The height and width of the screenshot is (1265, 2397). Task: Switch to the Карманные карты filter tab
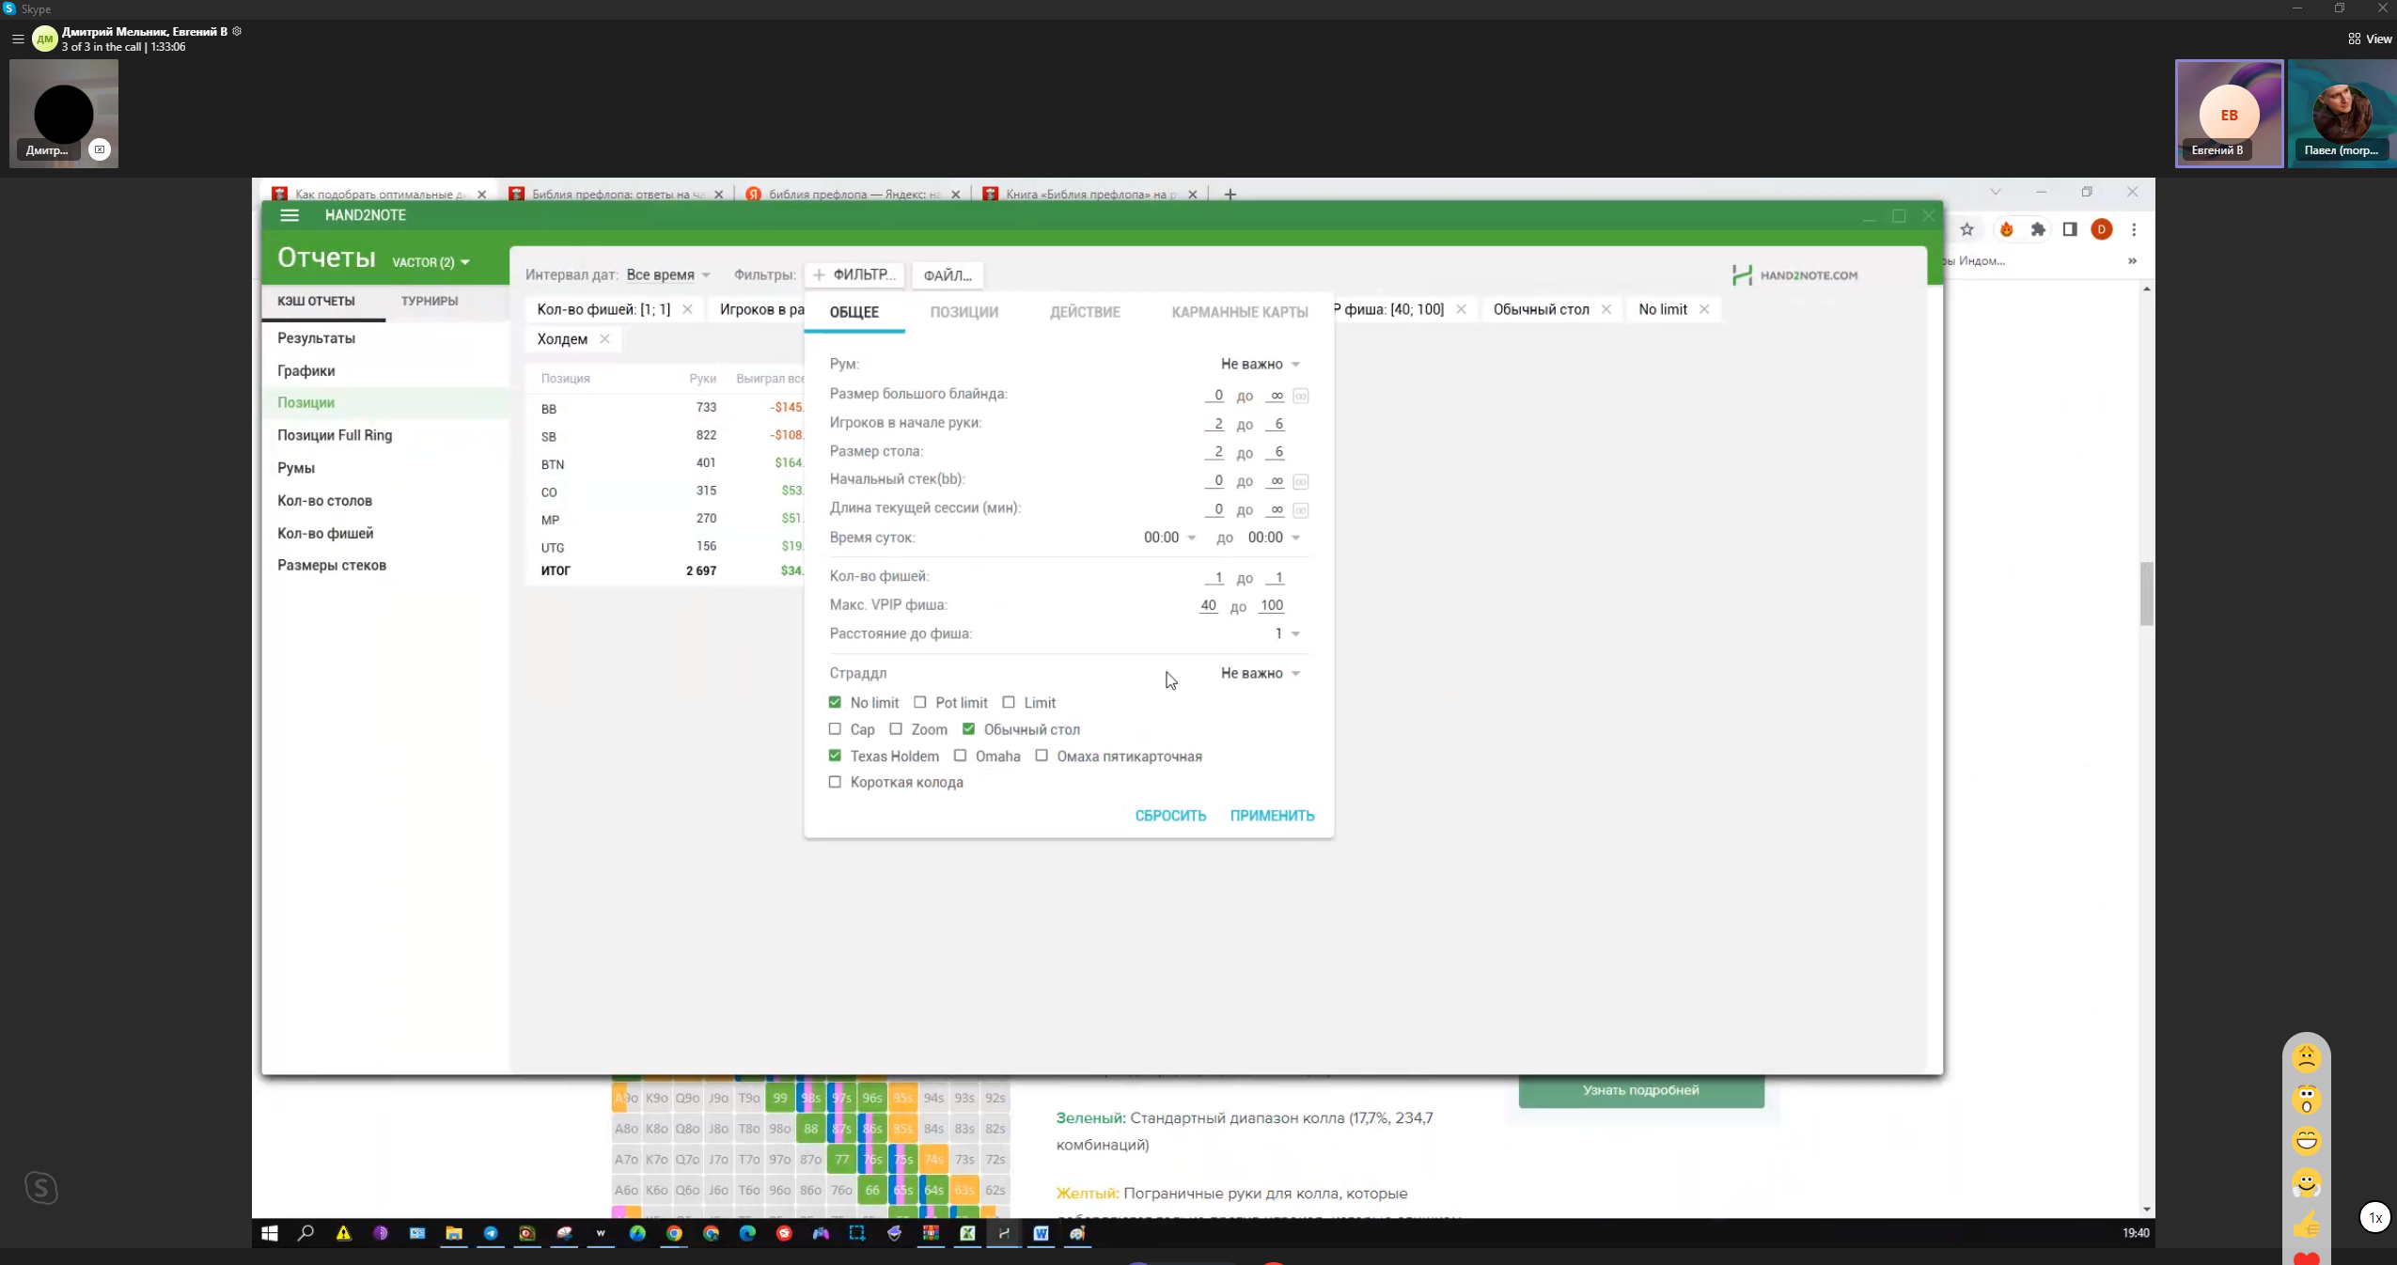[x=1239, y=312]
